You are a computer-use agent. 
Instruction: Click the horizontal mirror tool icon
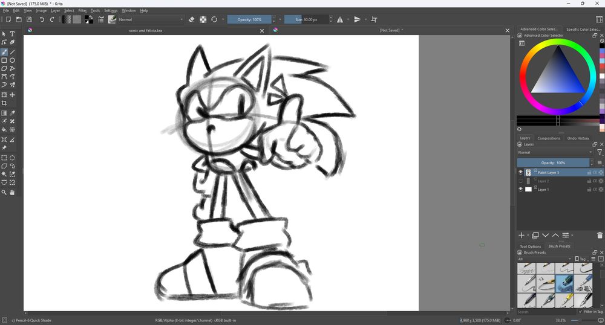click(x=340, y=19)
